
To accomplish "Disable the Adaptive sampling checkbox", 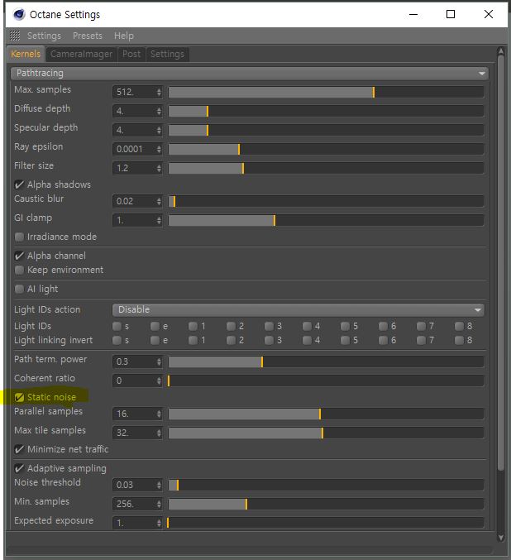I will pyautogui.click(x=19, y=468).
